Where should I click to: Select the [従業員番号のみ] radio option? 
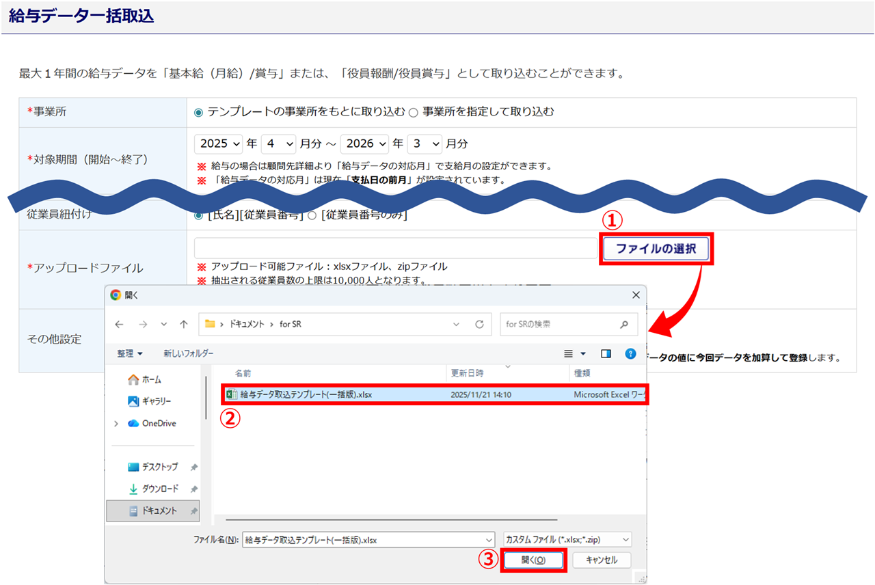(x=312, y=215)
